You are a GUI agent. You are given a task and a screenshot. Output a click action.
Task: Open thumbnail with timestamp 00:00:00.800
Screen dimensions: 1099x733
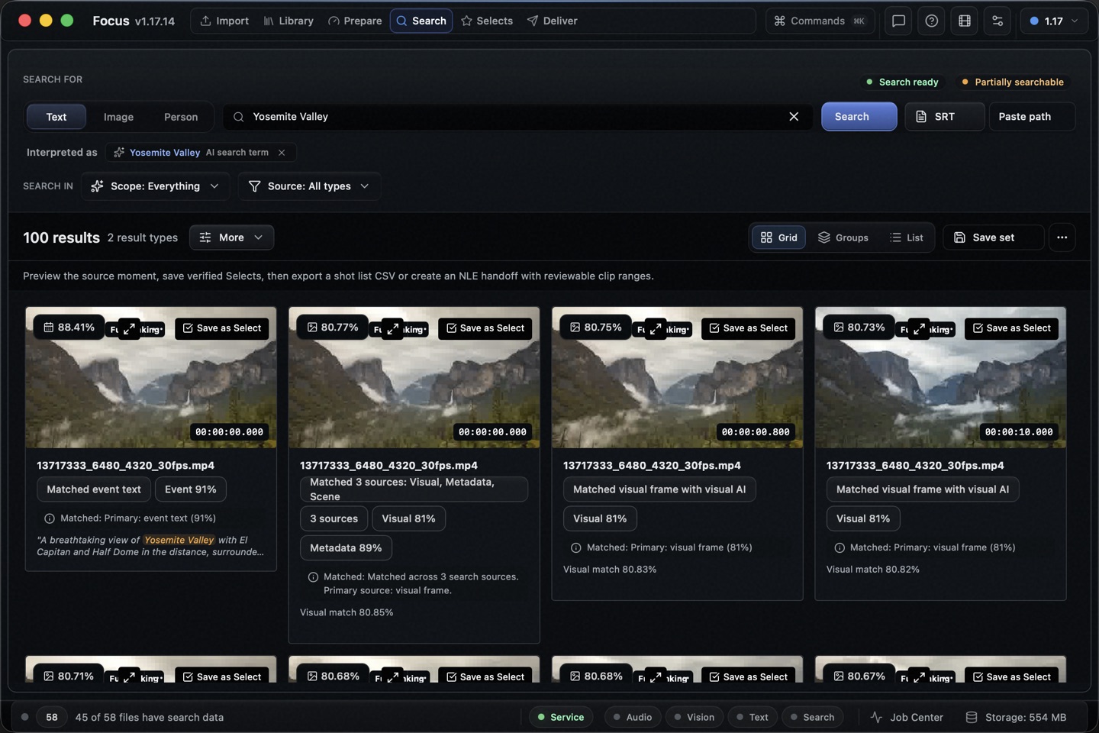677,378
